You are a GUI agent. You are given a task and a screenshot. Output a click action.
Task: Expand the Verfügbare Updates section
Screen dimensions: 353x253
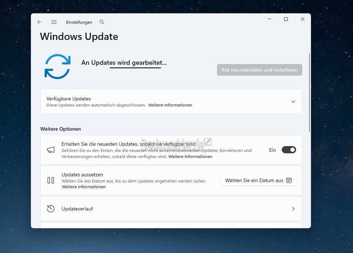tap(293, 101)
